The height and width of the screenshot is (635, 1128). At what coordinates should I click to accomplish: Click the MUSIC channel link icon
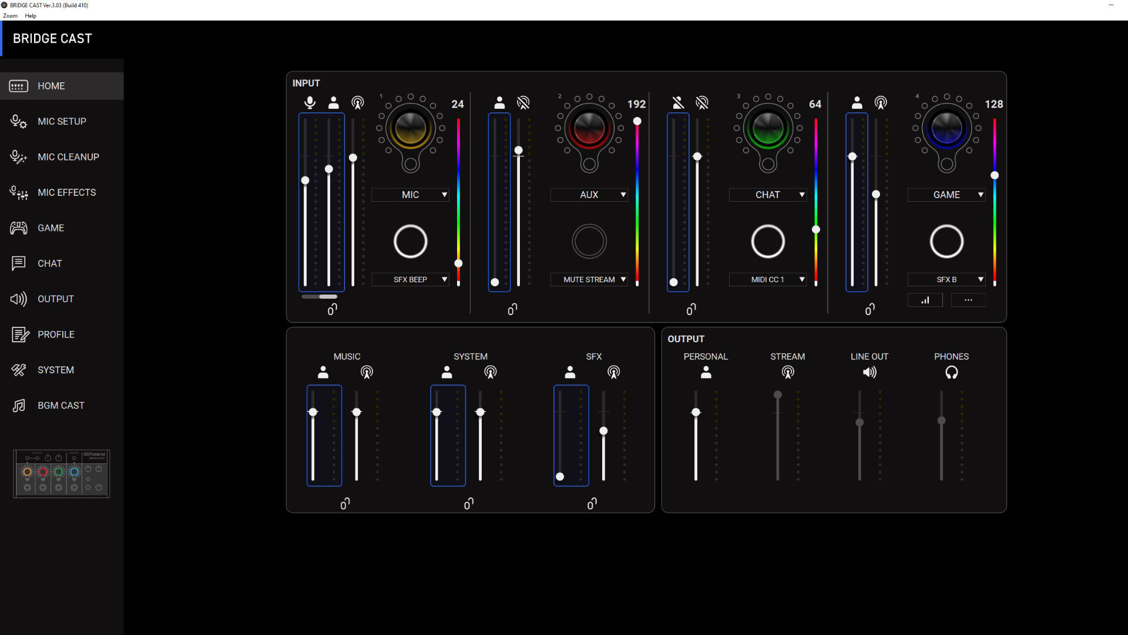[345, 503]
